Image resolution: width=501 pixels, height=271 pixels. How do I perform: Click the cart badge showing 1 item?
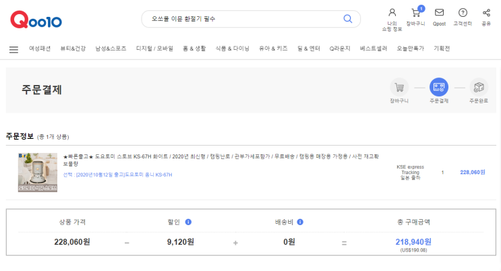(421, 9)
